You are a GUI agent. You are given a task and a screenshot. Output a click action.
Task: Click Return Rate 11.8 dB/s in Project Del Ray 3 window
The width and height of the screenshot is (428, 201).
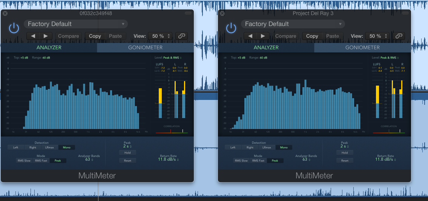point(385,160)
